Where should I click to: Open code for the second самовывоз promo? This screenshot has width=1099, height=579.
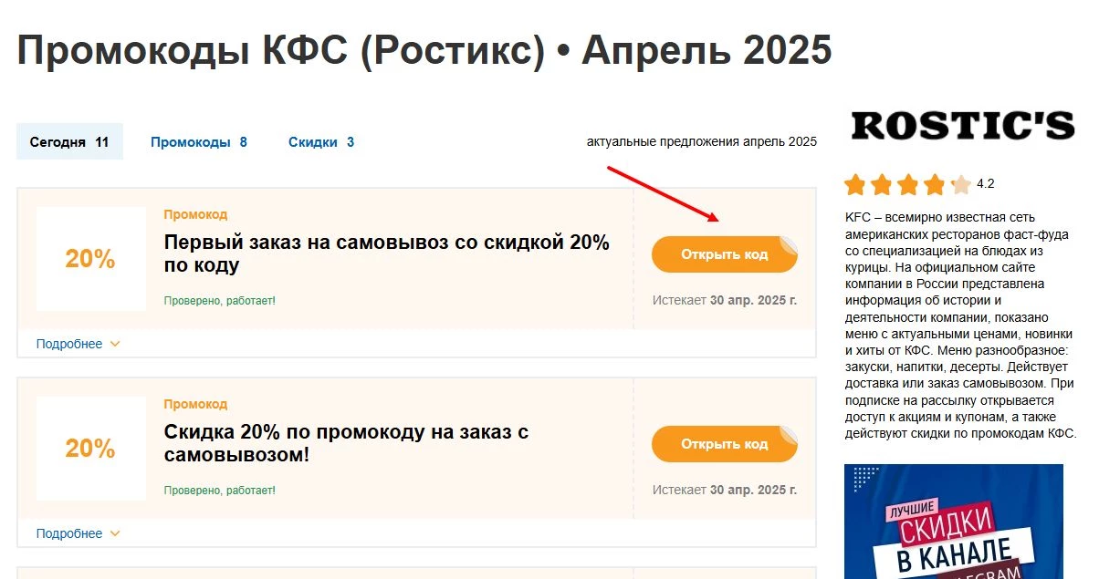[724, 444]
